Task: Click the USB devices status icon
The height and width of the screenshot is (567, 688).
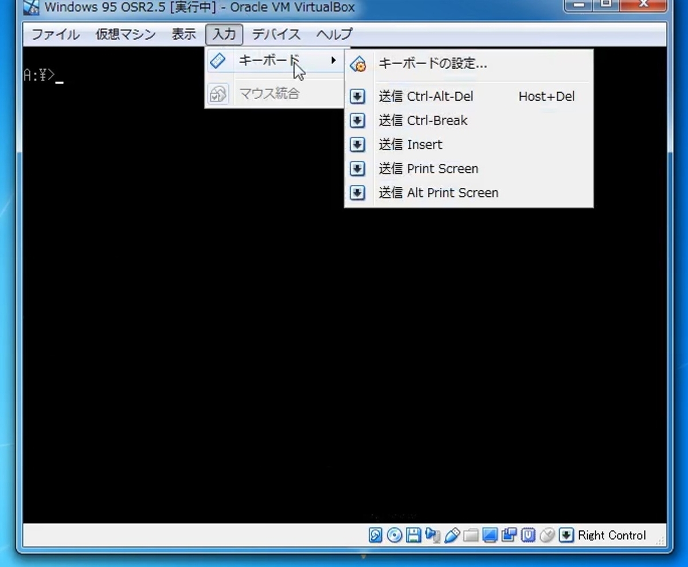Action: [452, 535]
